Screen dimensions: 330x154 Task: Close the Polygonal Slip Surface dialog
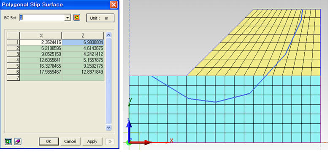click(114, 4)
